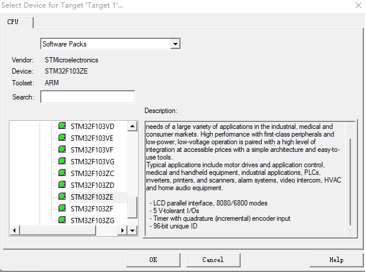Click device tree scroll left arrow
Viewport: 365px width, 272px height.
(x=15, y=231)
